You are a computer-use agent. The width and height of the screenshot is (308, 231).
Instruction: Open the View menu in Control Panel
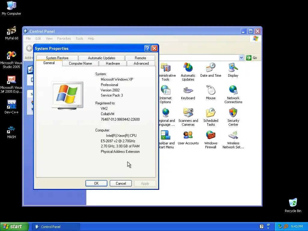tap(49, 38)
